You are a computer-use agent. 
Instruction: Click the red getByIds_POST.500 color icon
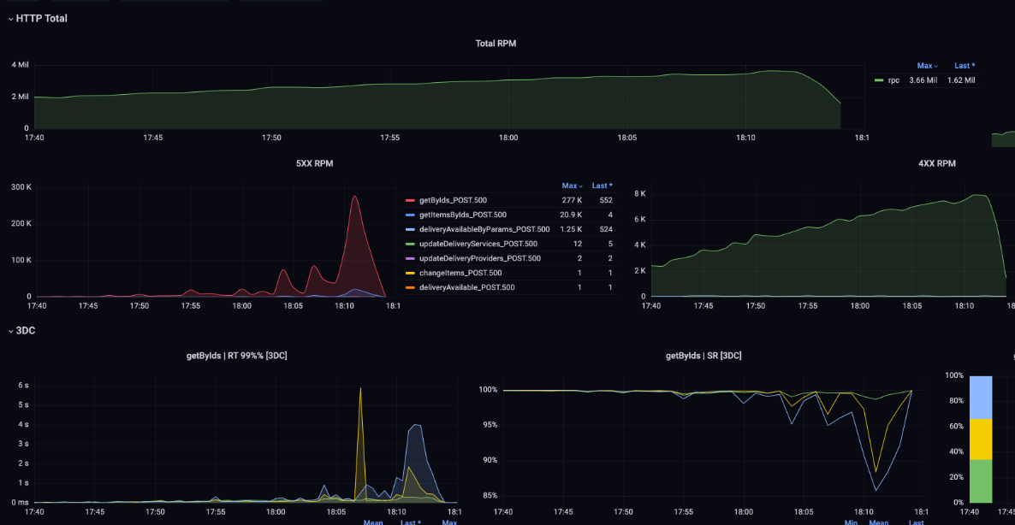tap(410, 200)
